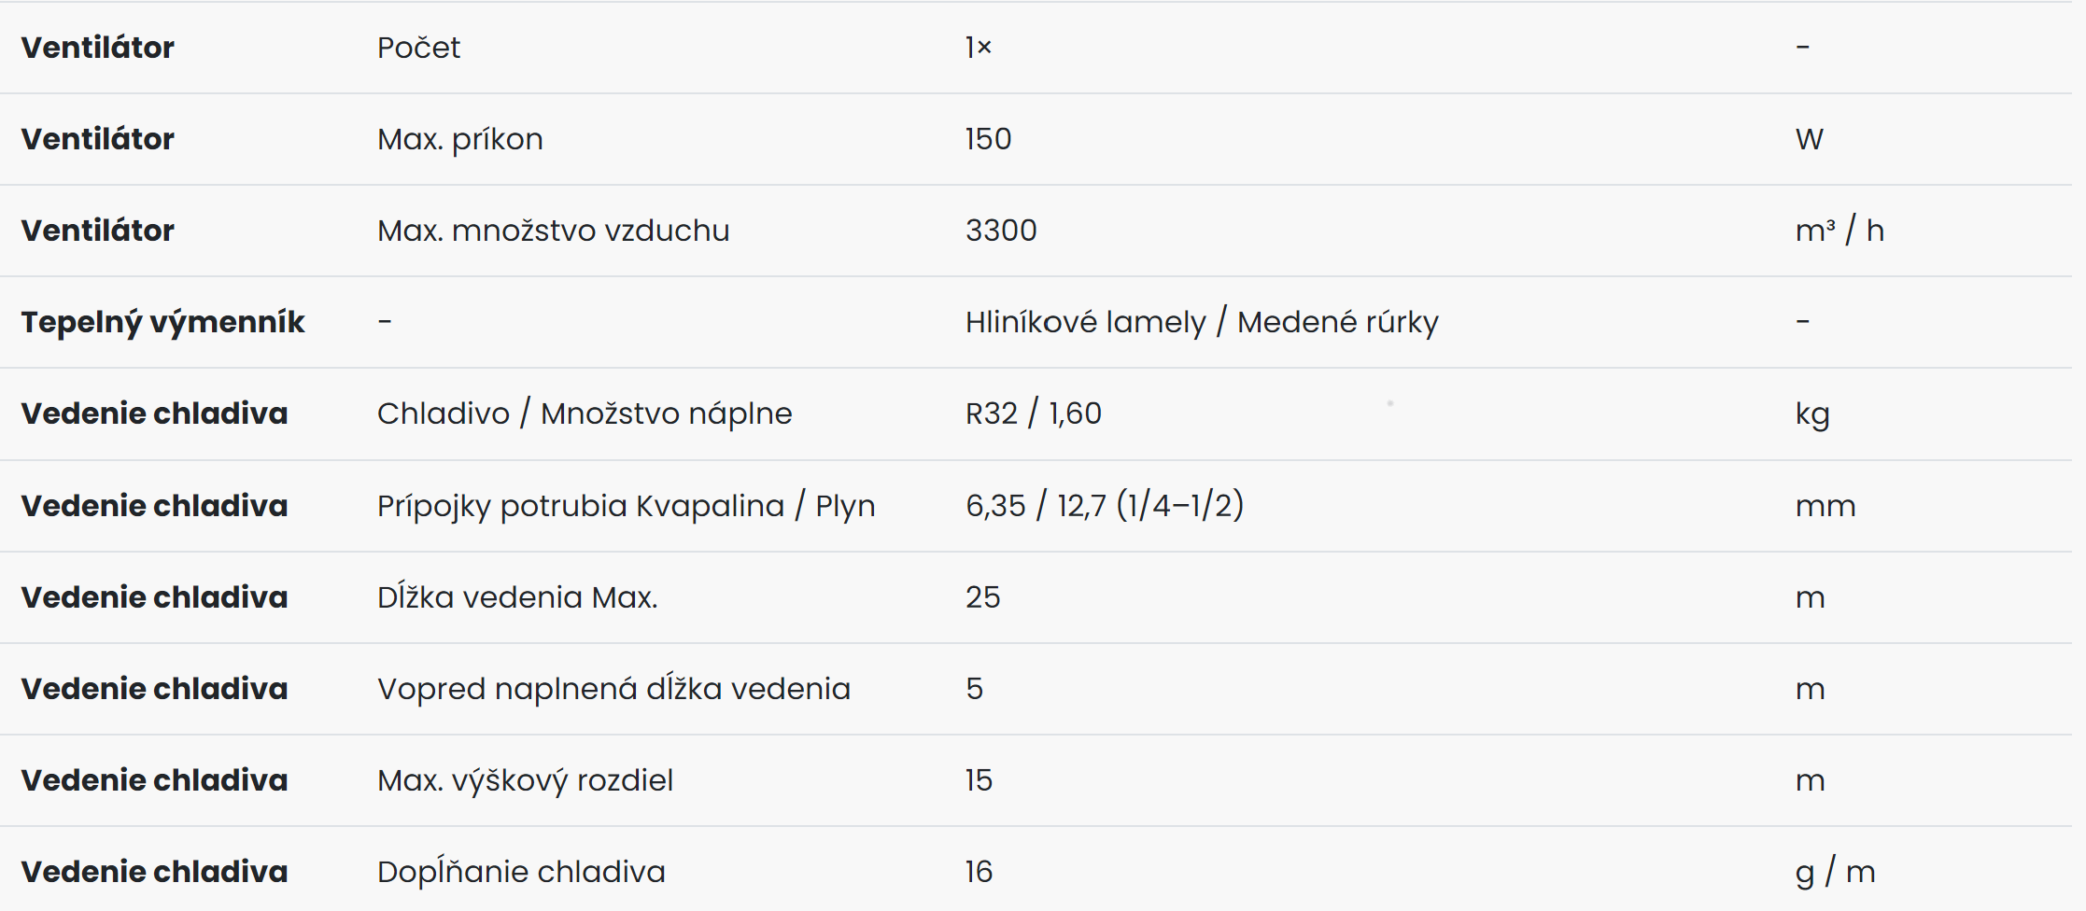Screen dimensions: 2086x911
Task: Click 'Hliníkové lamely / Medené rúrky' text
Action: (1202, 322)
